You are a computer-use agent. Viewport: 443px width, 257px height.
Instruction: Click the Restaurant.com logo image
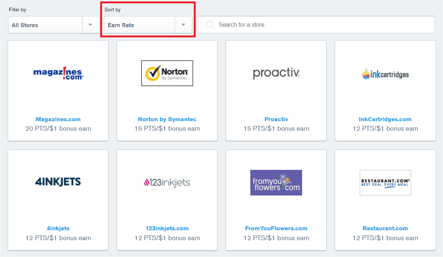click(385, 183)
